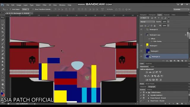
Task: Select the Move tool
Action: pyautogui.click(x=3, y=18)
